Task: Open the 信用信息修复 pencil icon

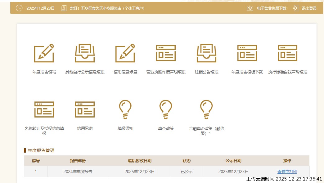Action: [125, 53]
